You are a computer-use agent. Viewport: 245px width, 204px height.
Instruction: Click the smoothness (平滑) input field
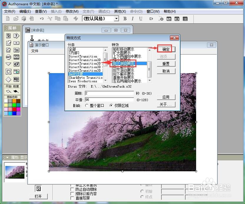pyautogui.click(x=109, y=100)
